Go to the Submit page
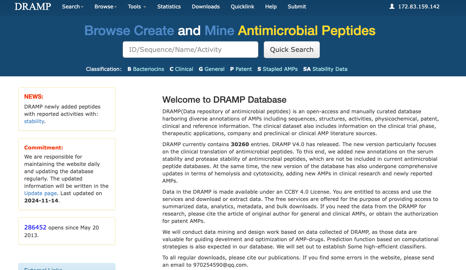Viewport: 466px width, 270px height. [x=297, y=7]
